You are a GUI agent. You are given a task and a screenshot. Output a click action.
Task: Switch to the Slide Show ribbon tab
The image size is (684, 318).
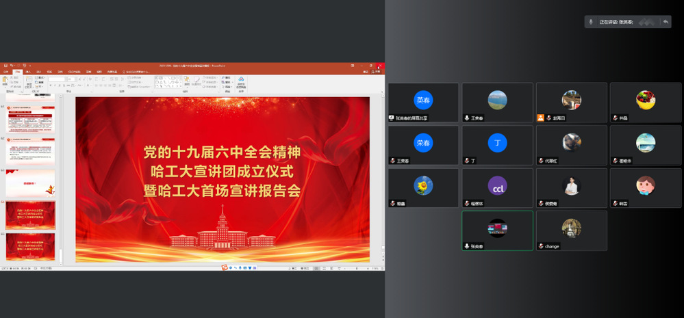coord(74,72)
